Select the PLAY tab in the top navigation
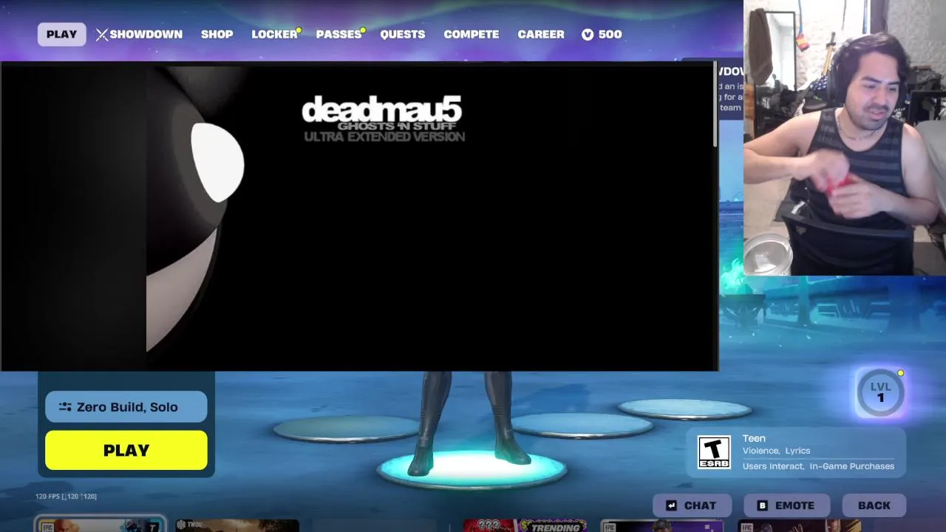Screen dimensions: 946x532 pos(61,34)
